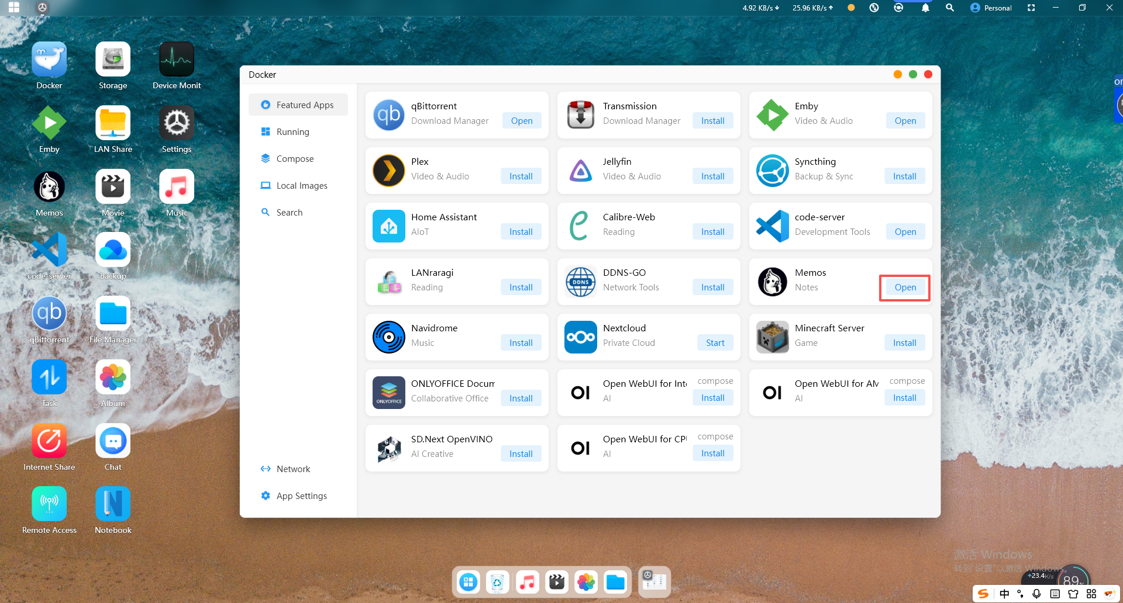The width and height of the screenshot is (1123, 603).
Task: Install DDNS-GO network tool
Action: click(x=713, y=287)
